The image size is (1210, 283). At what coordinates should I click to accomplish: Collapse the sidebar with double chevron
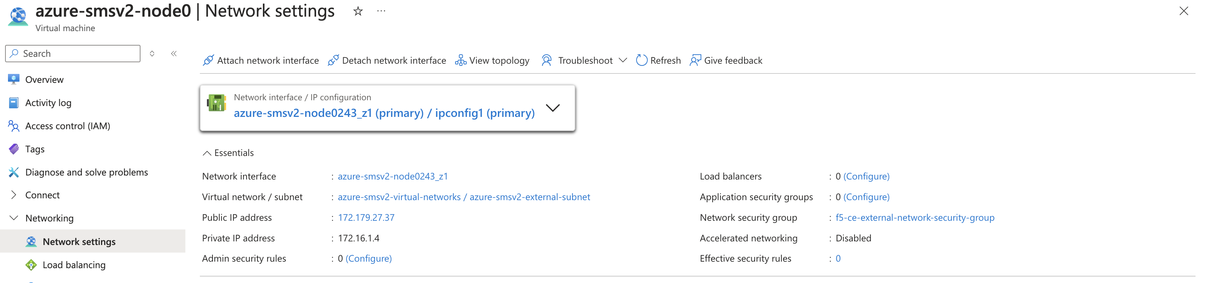point(174,54)
